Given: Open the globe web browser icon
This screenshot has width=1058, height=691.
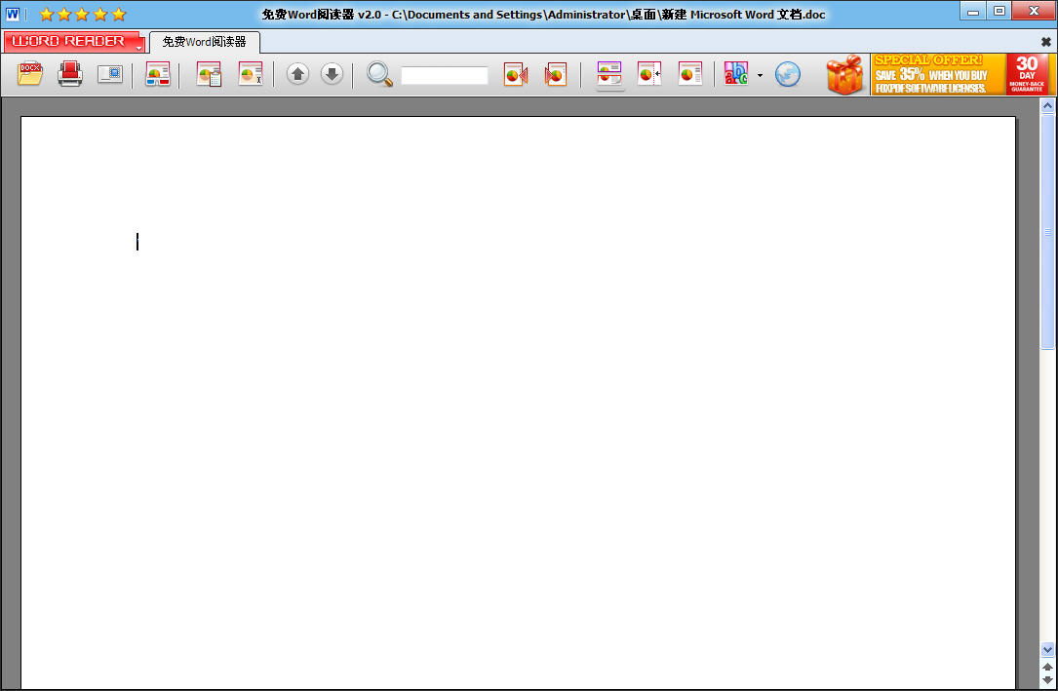Looking at the screenshot, I should pyautogui.click(x=788, y=74).
